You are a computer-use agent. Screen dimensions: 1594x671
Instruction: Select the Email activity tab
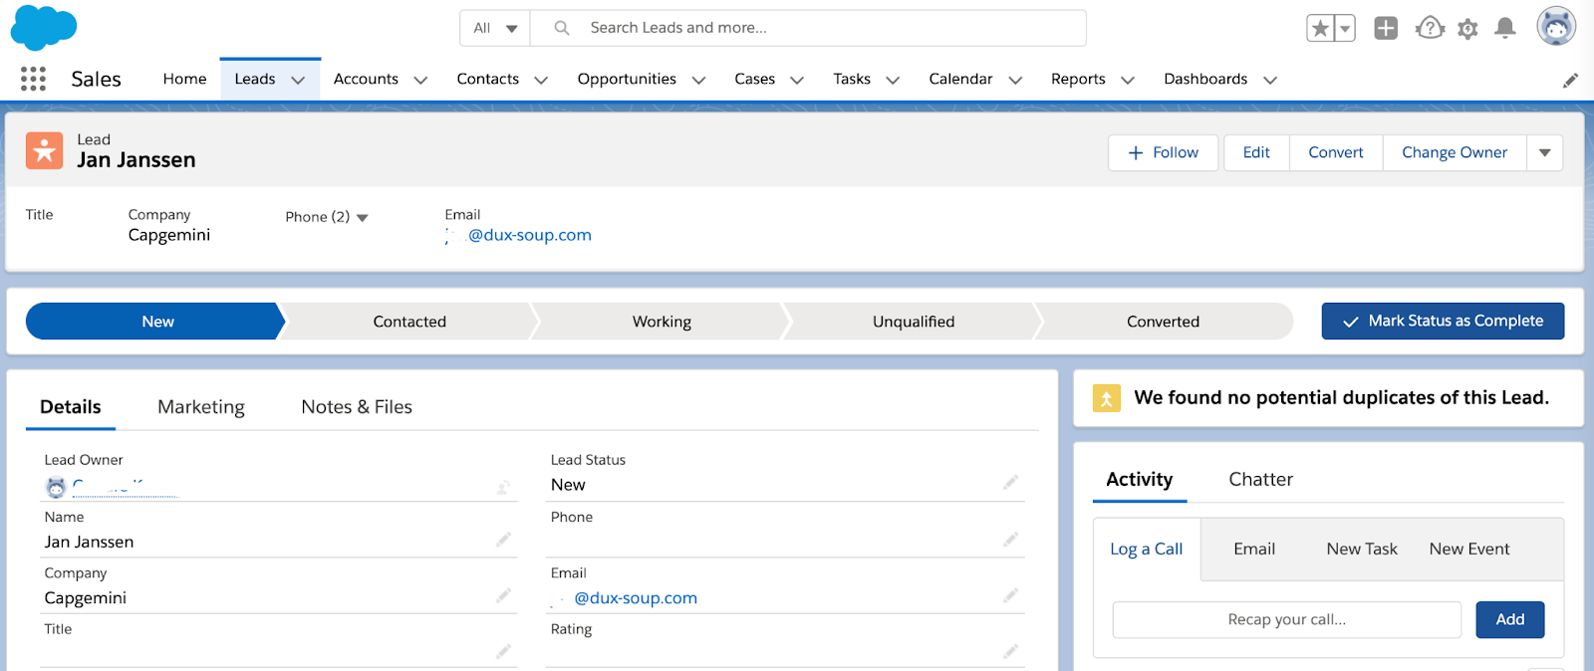[1254, 549]
